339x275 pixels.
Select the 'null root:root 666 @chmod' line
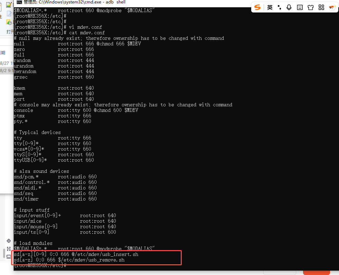point(77,44)
